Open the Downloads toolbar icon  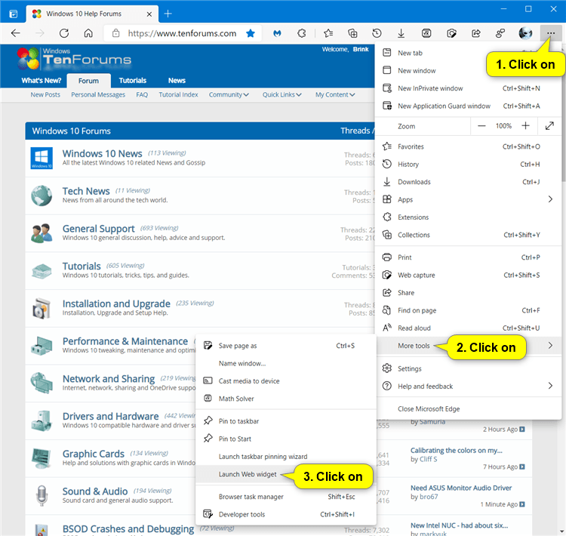tap(401, 33)
